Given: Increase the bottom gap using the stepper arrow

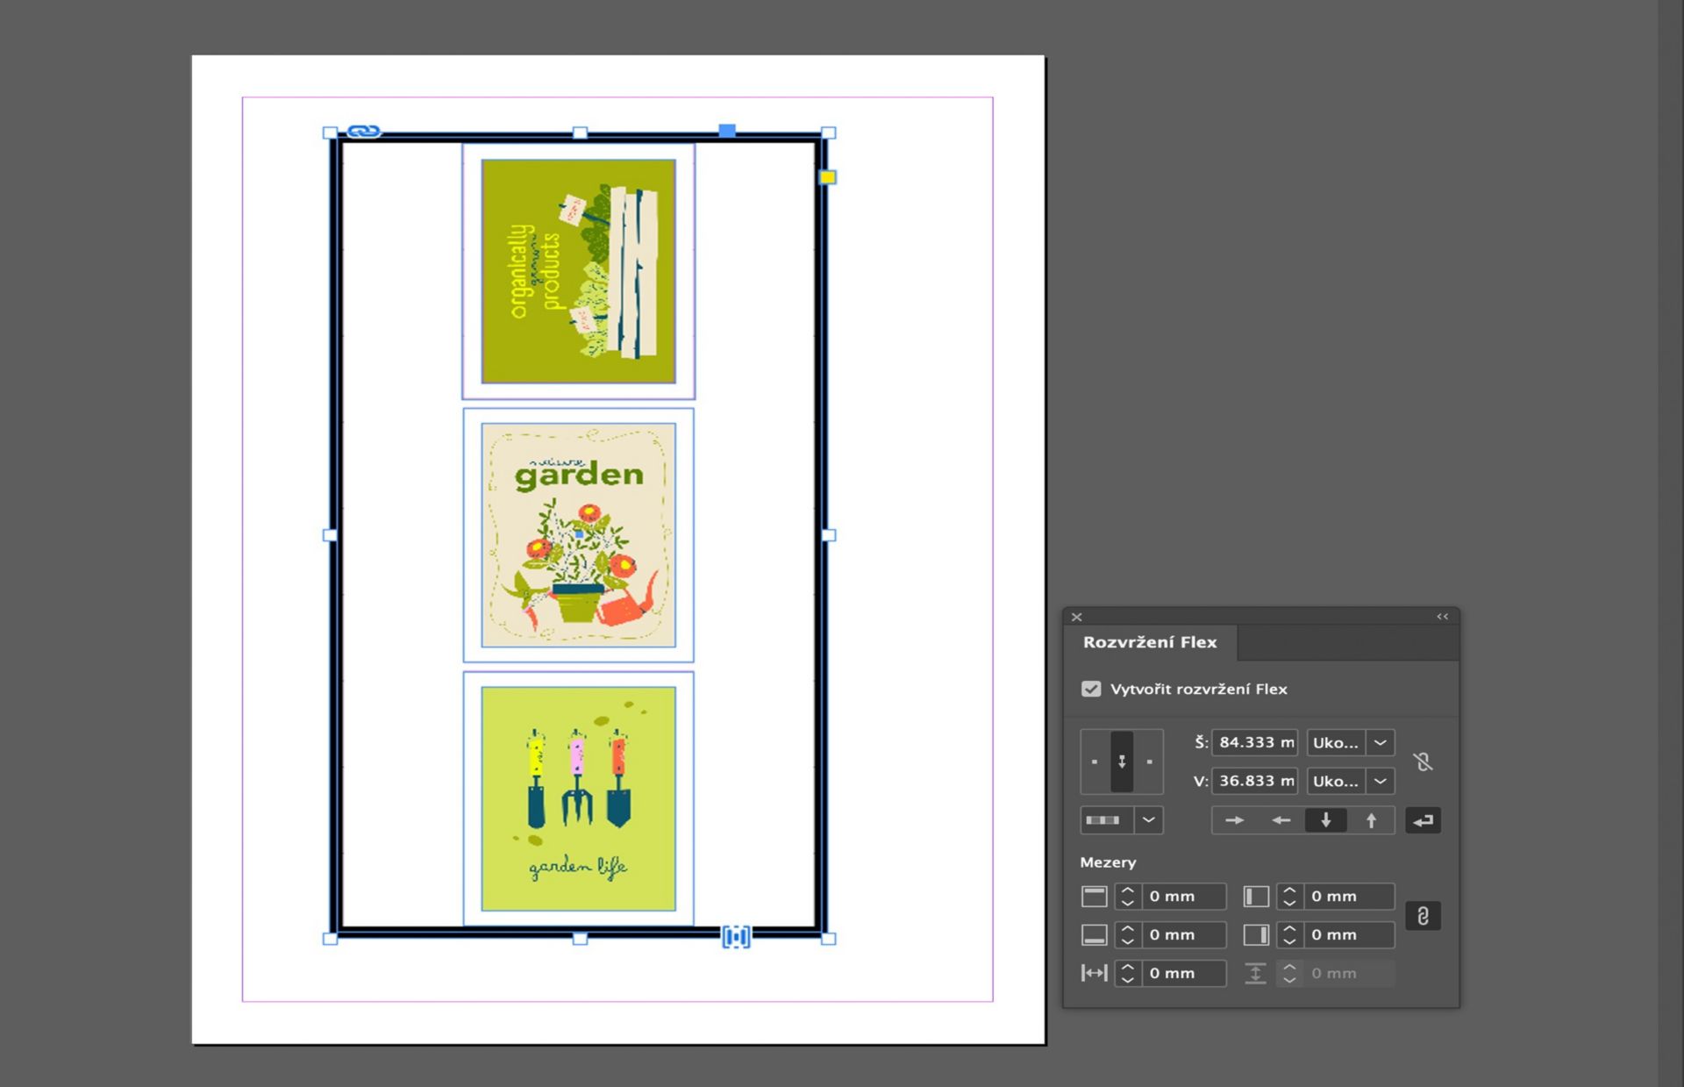Looking at the screenshot, I should (x=1127, y=928).
